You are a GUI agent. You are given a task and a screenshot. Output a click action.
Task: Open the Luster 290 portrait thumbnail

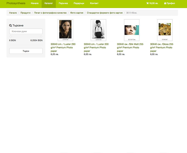(x=65, y=30)
